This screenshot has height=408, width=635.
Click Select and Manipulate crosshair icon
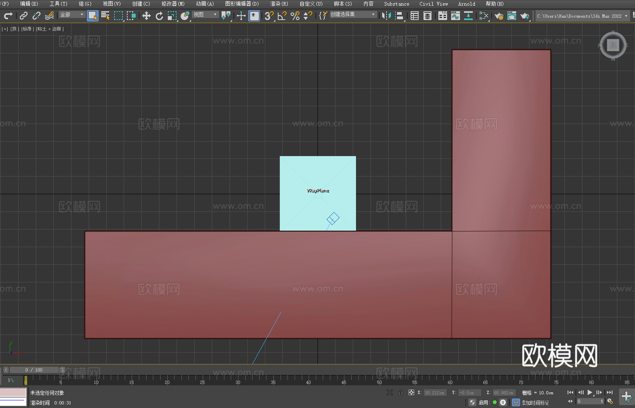pyautogui.click(x=241, y=16)
